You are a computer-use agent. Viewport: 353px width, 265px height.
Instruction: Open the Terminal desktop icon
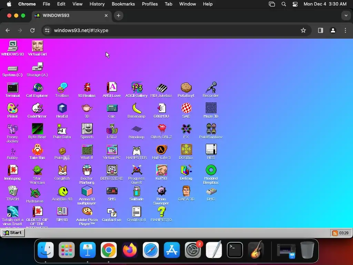click(x=12, y=90)
